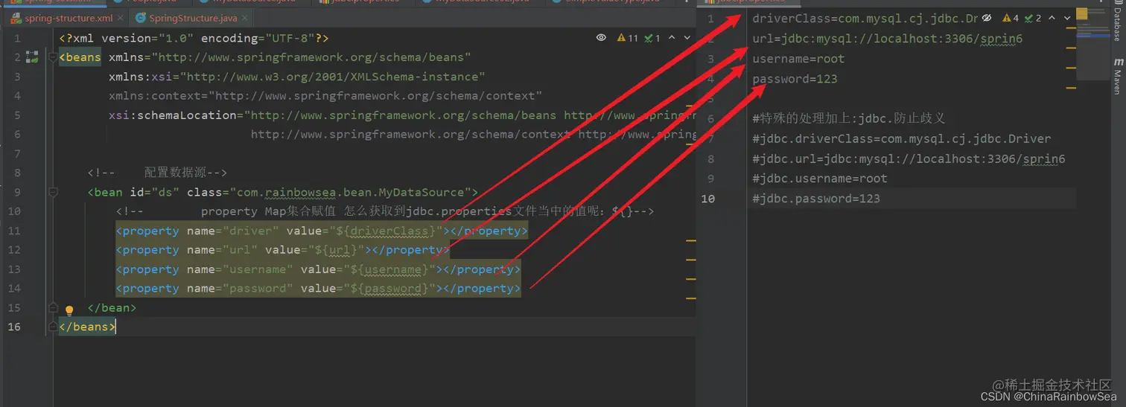Collapse the beans tag fold on line 2
The width and height of the screenshot is (1126, 407).
coord(53,57)
